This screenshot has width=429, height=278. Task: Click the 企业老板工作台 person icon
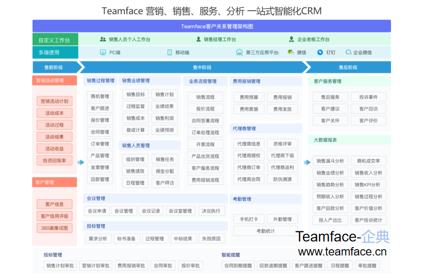[291, 39]
